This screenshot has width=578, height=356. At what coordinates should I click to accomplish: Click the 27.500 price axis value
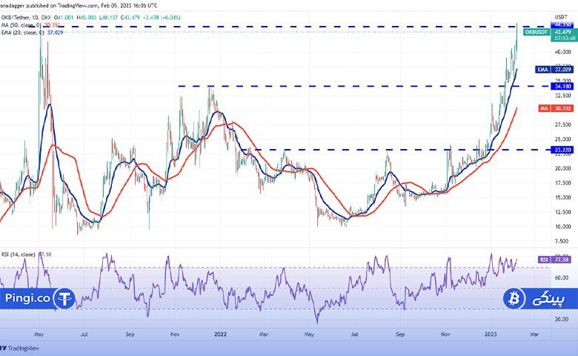pos(563,125)
